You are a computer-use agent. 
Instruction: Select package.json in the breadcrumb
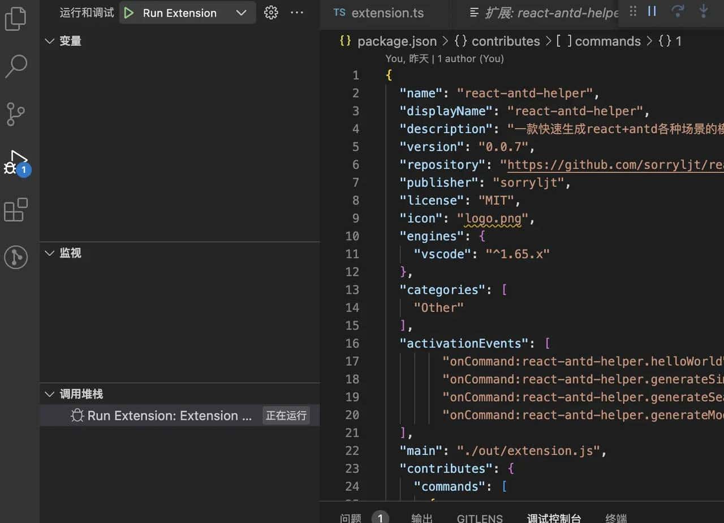397,41
